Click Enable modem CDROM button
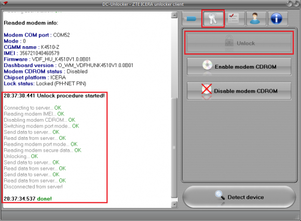The width and height of the screenshot is (301, 221). (x=239, y=67)
